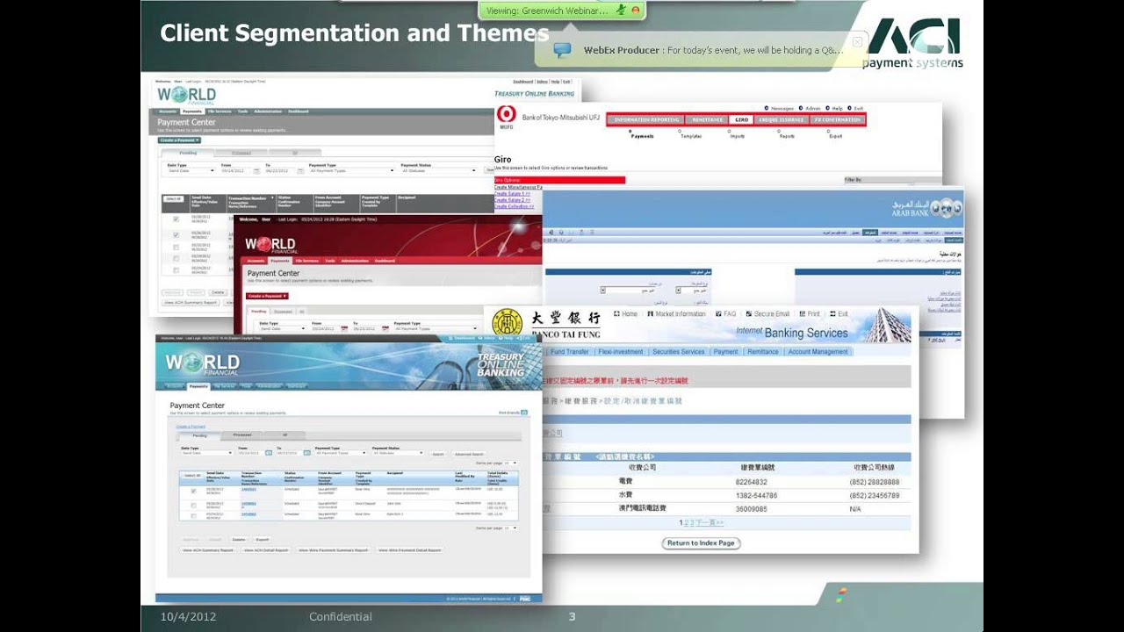Open Payment Status dropdown in blue window
This screenshot has height=632, width=1124.
tap(398, 453)
